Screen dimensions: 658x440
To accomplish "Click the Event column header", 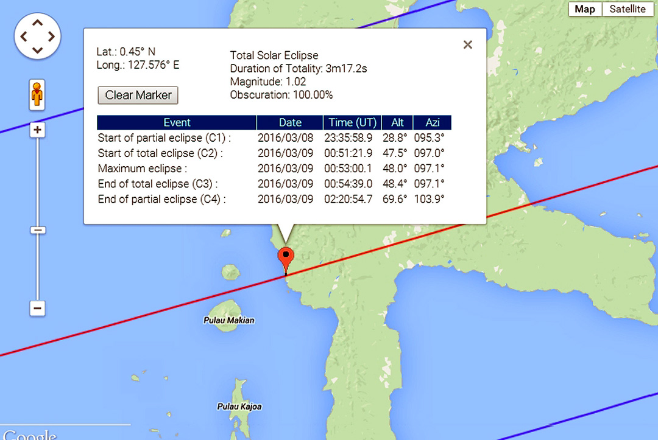I will point(177,122).
